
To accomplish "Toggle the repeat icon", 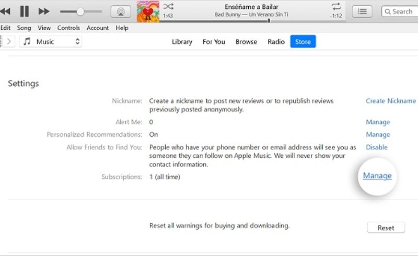I will 336,6.
